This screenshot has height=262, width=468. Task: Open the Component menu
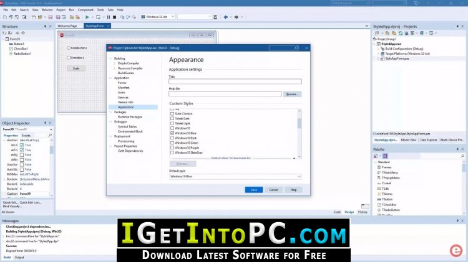point(85,10)
